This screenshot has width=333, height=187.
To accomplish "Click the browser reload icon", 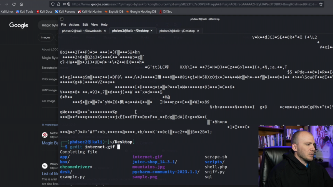I will (14, 4).
